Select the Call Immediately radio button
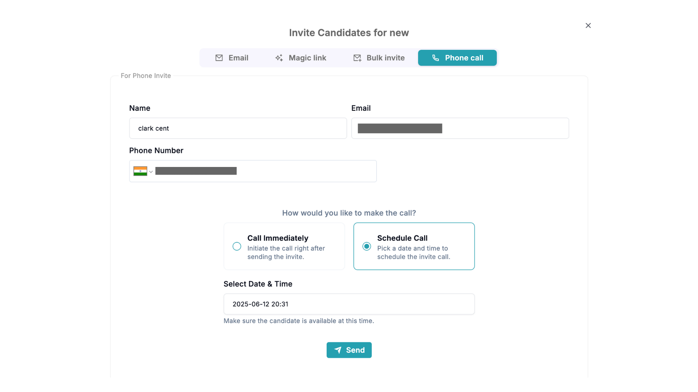This screenshot has height=392, width=698. tap(237, 246)
